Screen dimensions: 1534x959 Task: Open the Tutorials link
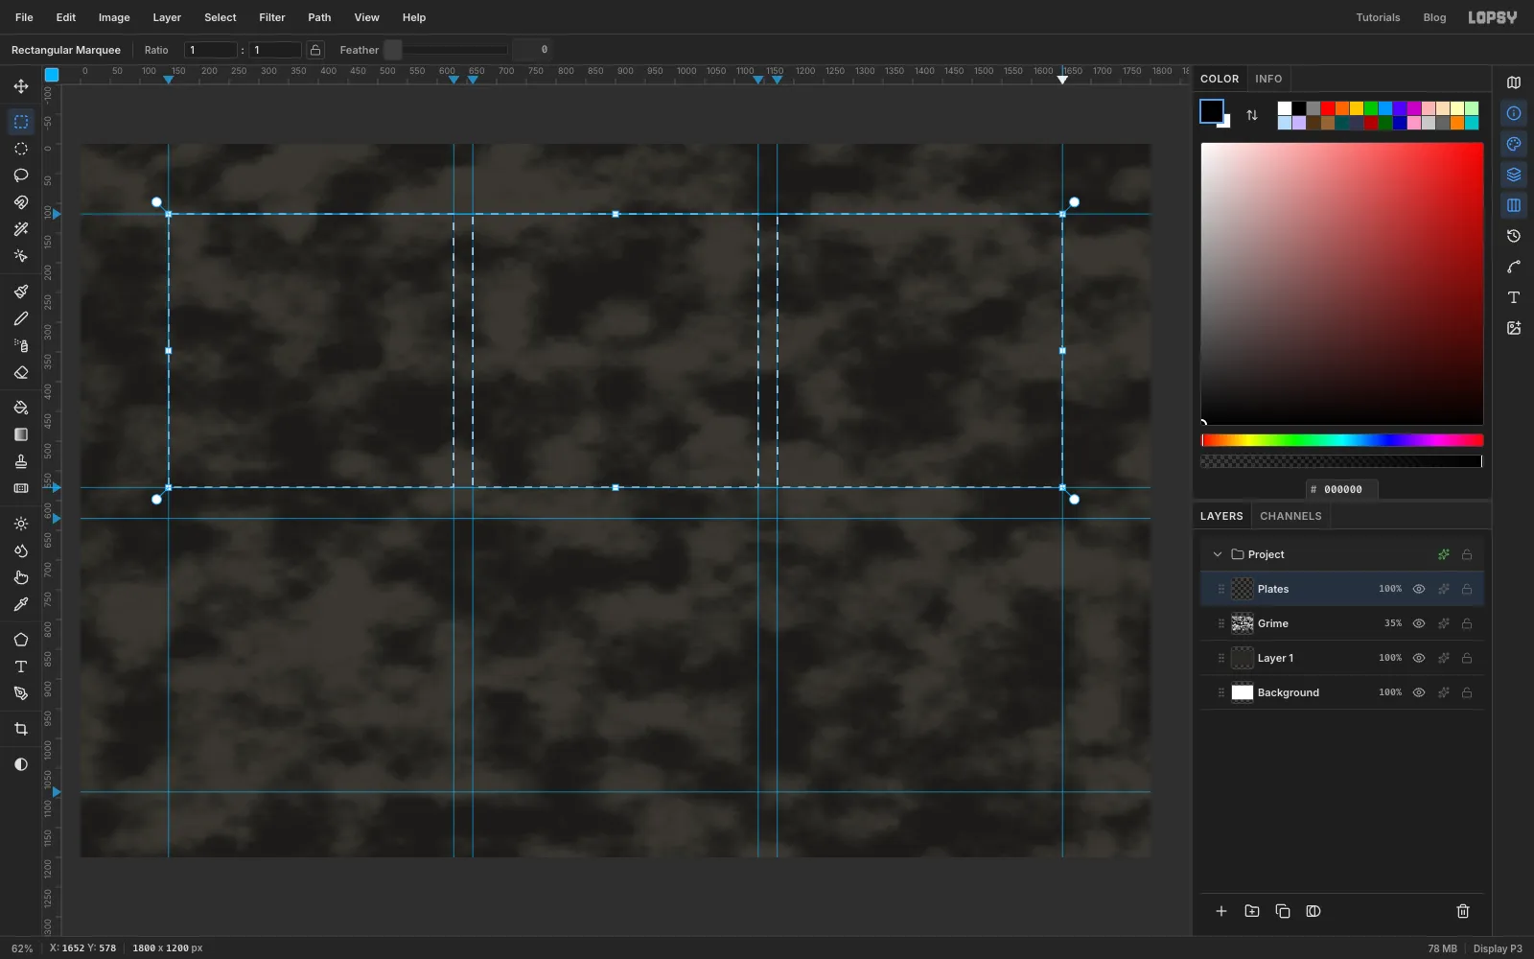pyautogui.click(x=1378, y=17)
